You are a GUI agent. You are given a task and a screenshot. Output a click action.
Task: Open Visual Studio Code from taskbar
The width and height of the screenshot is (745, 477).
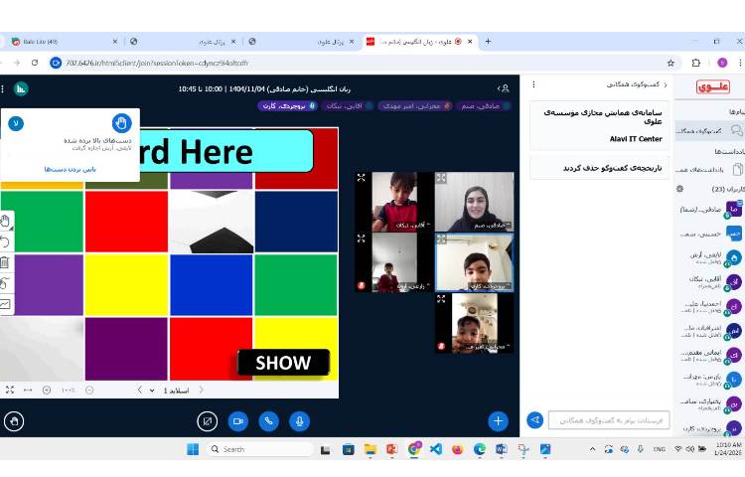click(436, 449)
